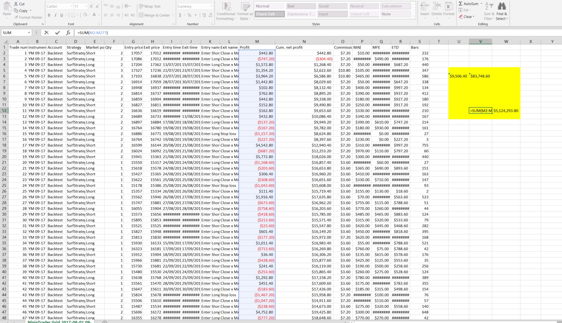Viewport: 562px width, 323px height.
Task: Apply Accounting number format with dollar icon
Action: pyautogui.click(x=180, y=15)
